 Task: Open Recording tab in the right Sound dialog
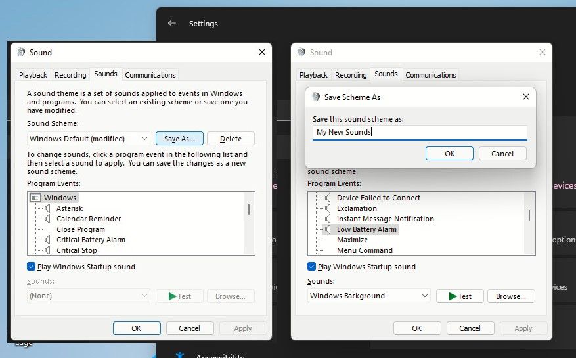click(x=351, y=75)
